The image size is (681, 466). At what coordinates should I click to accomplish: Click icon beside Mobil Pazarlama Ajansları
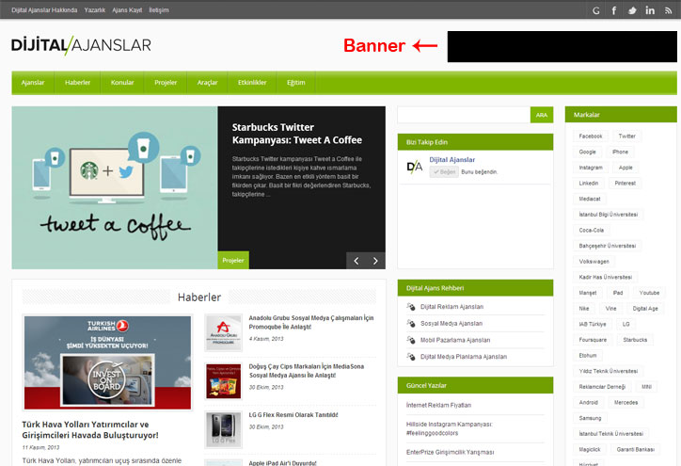point(411,340)
